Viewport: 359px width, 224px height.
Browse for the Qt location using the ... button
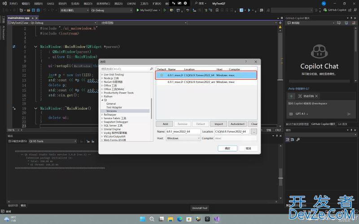coord(254,132)
